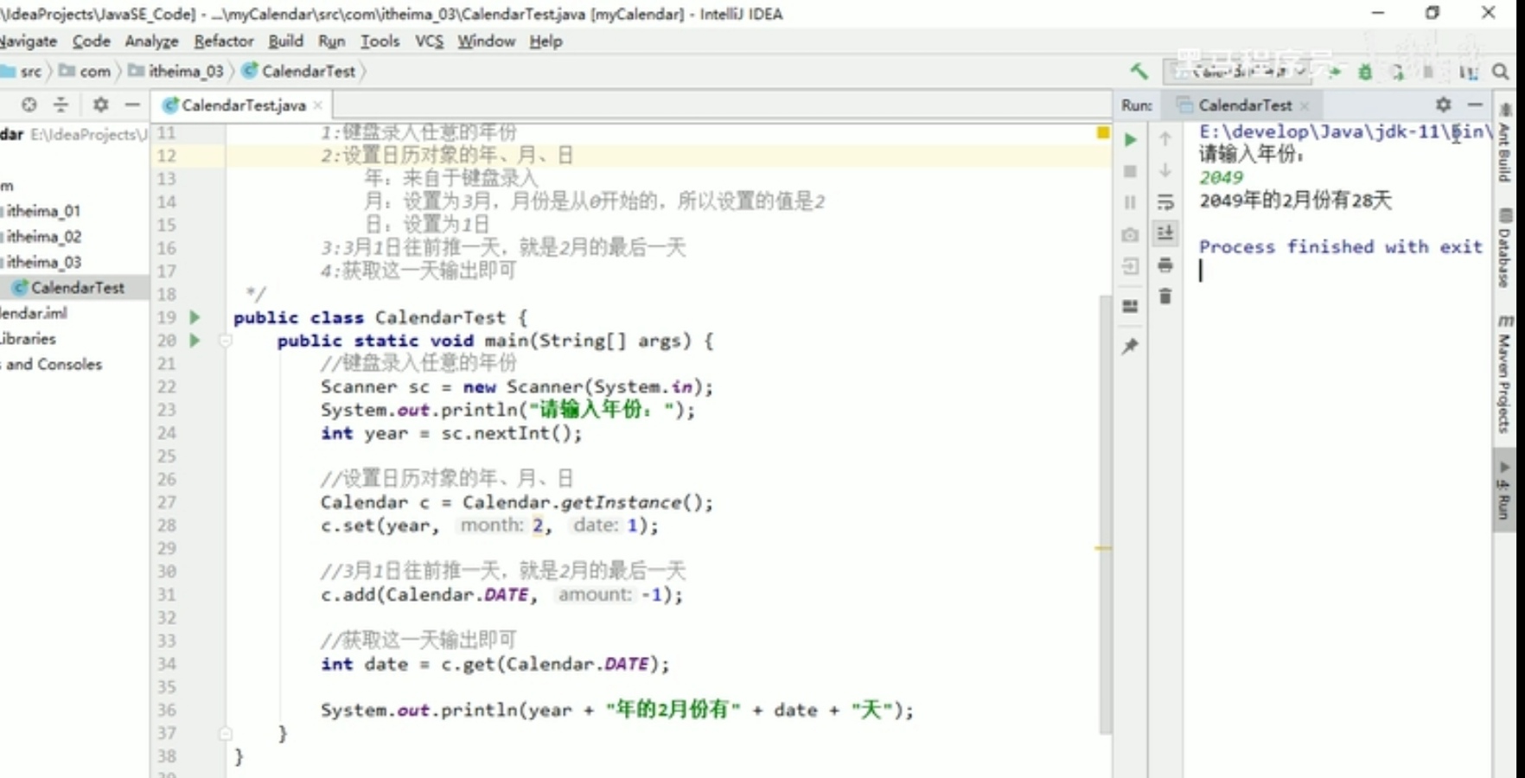The height and width of the screenshot is (778, 1525).
Task: Click the Search Everywhere magnifier icon
Action: 1501,72
